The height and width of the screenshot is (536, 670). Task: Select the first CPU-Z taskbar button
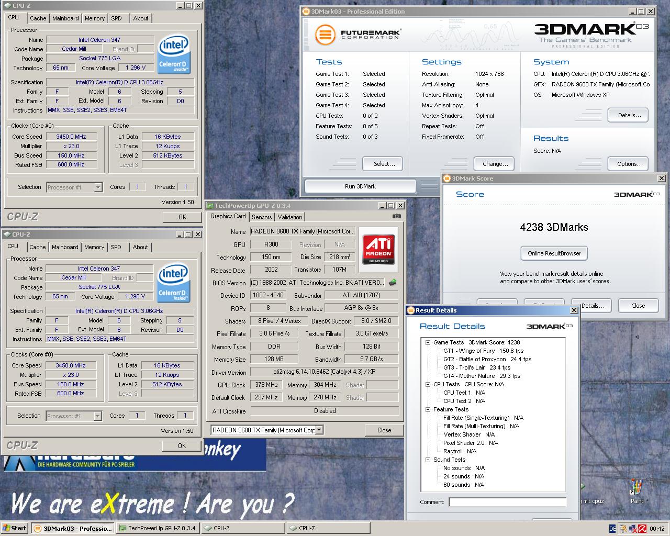(x=243, y=528)
